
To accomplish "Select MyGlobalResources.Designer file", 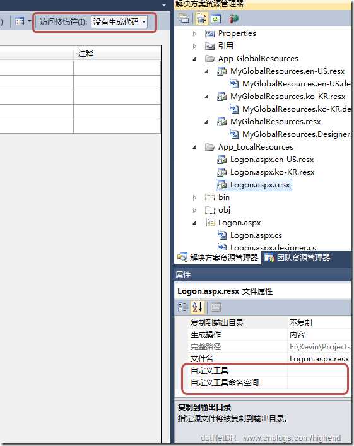I will [x=297, y=134].
